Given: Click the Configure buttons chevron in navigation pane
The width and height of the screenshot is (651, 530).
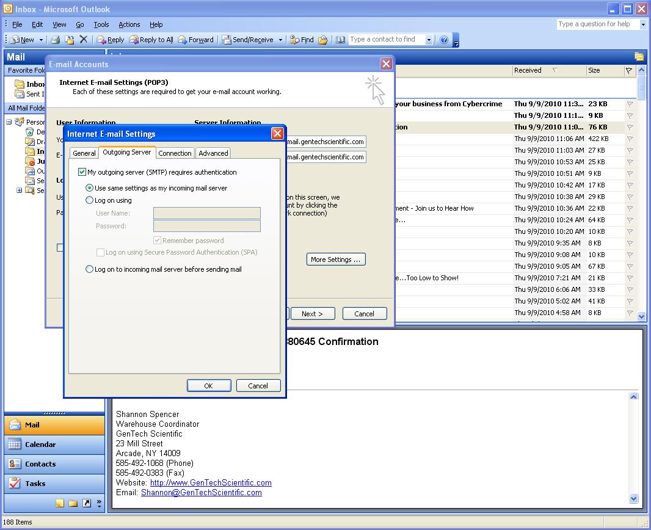Looking at the screenshot, I should (99, 503).
